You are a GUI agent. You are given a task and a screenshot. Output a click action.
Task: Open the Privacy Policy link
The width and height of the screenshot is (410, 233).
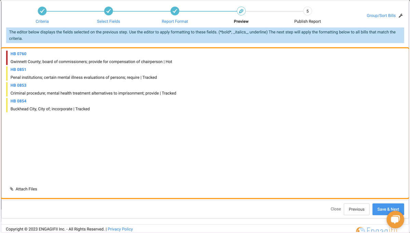(x=120, y=229)
